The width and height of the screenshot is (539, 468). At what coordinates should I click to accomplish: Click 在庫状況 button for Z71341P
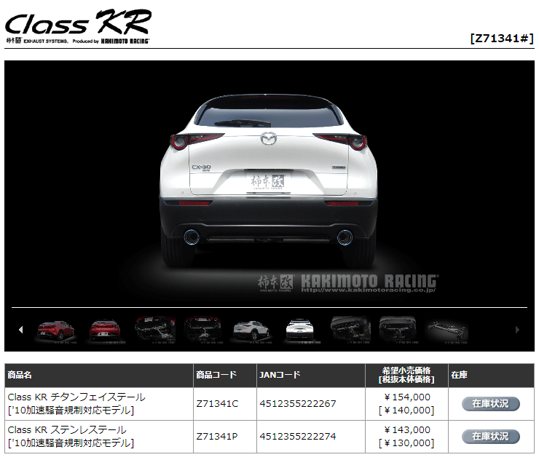coord(490,437)
